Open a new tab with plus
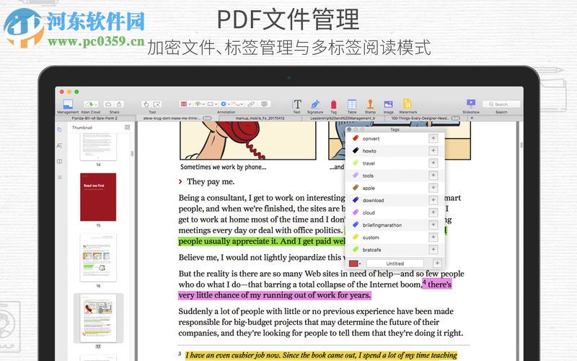The height and width of the screenshot is (361, 577). coord(472,118)
